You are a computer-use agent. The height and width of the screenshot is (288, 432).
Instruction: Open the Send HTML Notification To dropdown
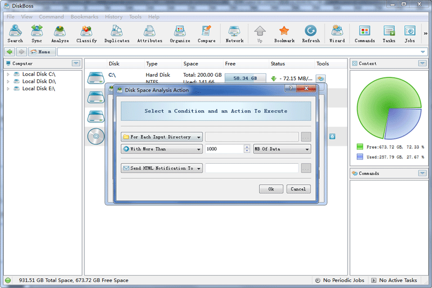pyautogui.click(x=162, y=169)
